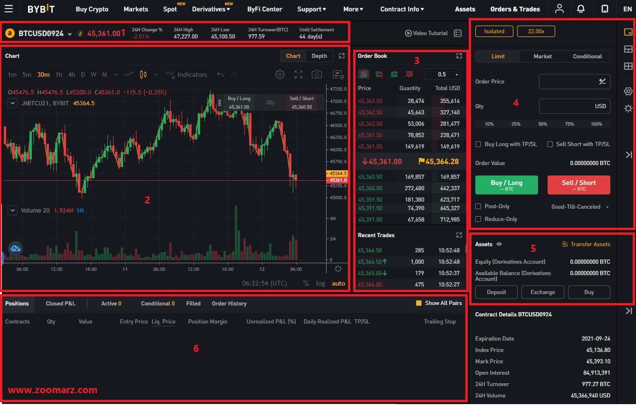Expand the Order Book panel
The image size is (636, 406).
459,56
